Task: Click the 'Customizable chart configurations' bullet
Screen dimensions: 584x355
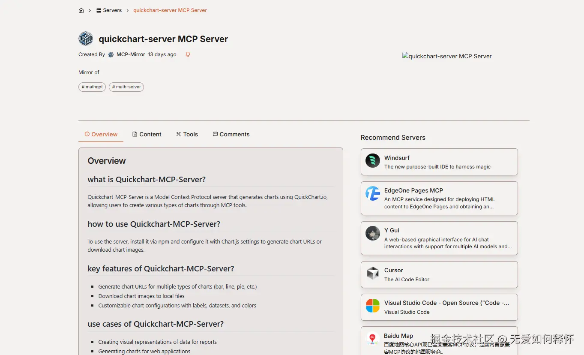Action: pos(177,306)
